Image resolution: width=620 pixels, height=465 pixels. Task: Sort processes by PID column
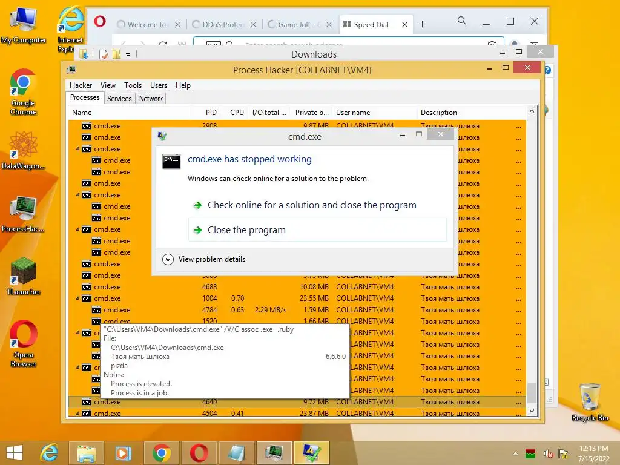(205, 112)
